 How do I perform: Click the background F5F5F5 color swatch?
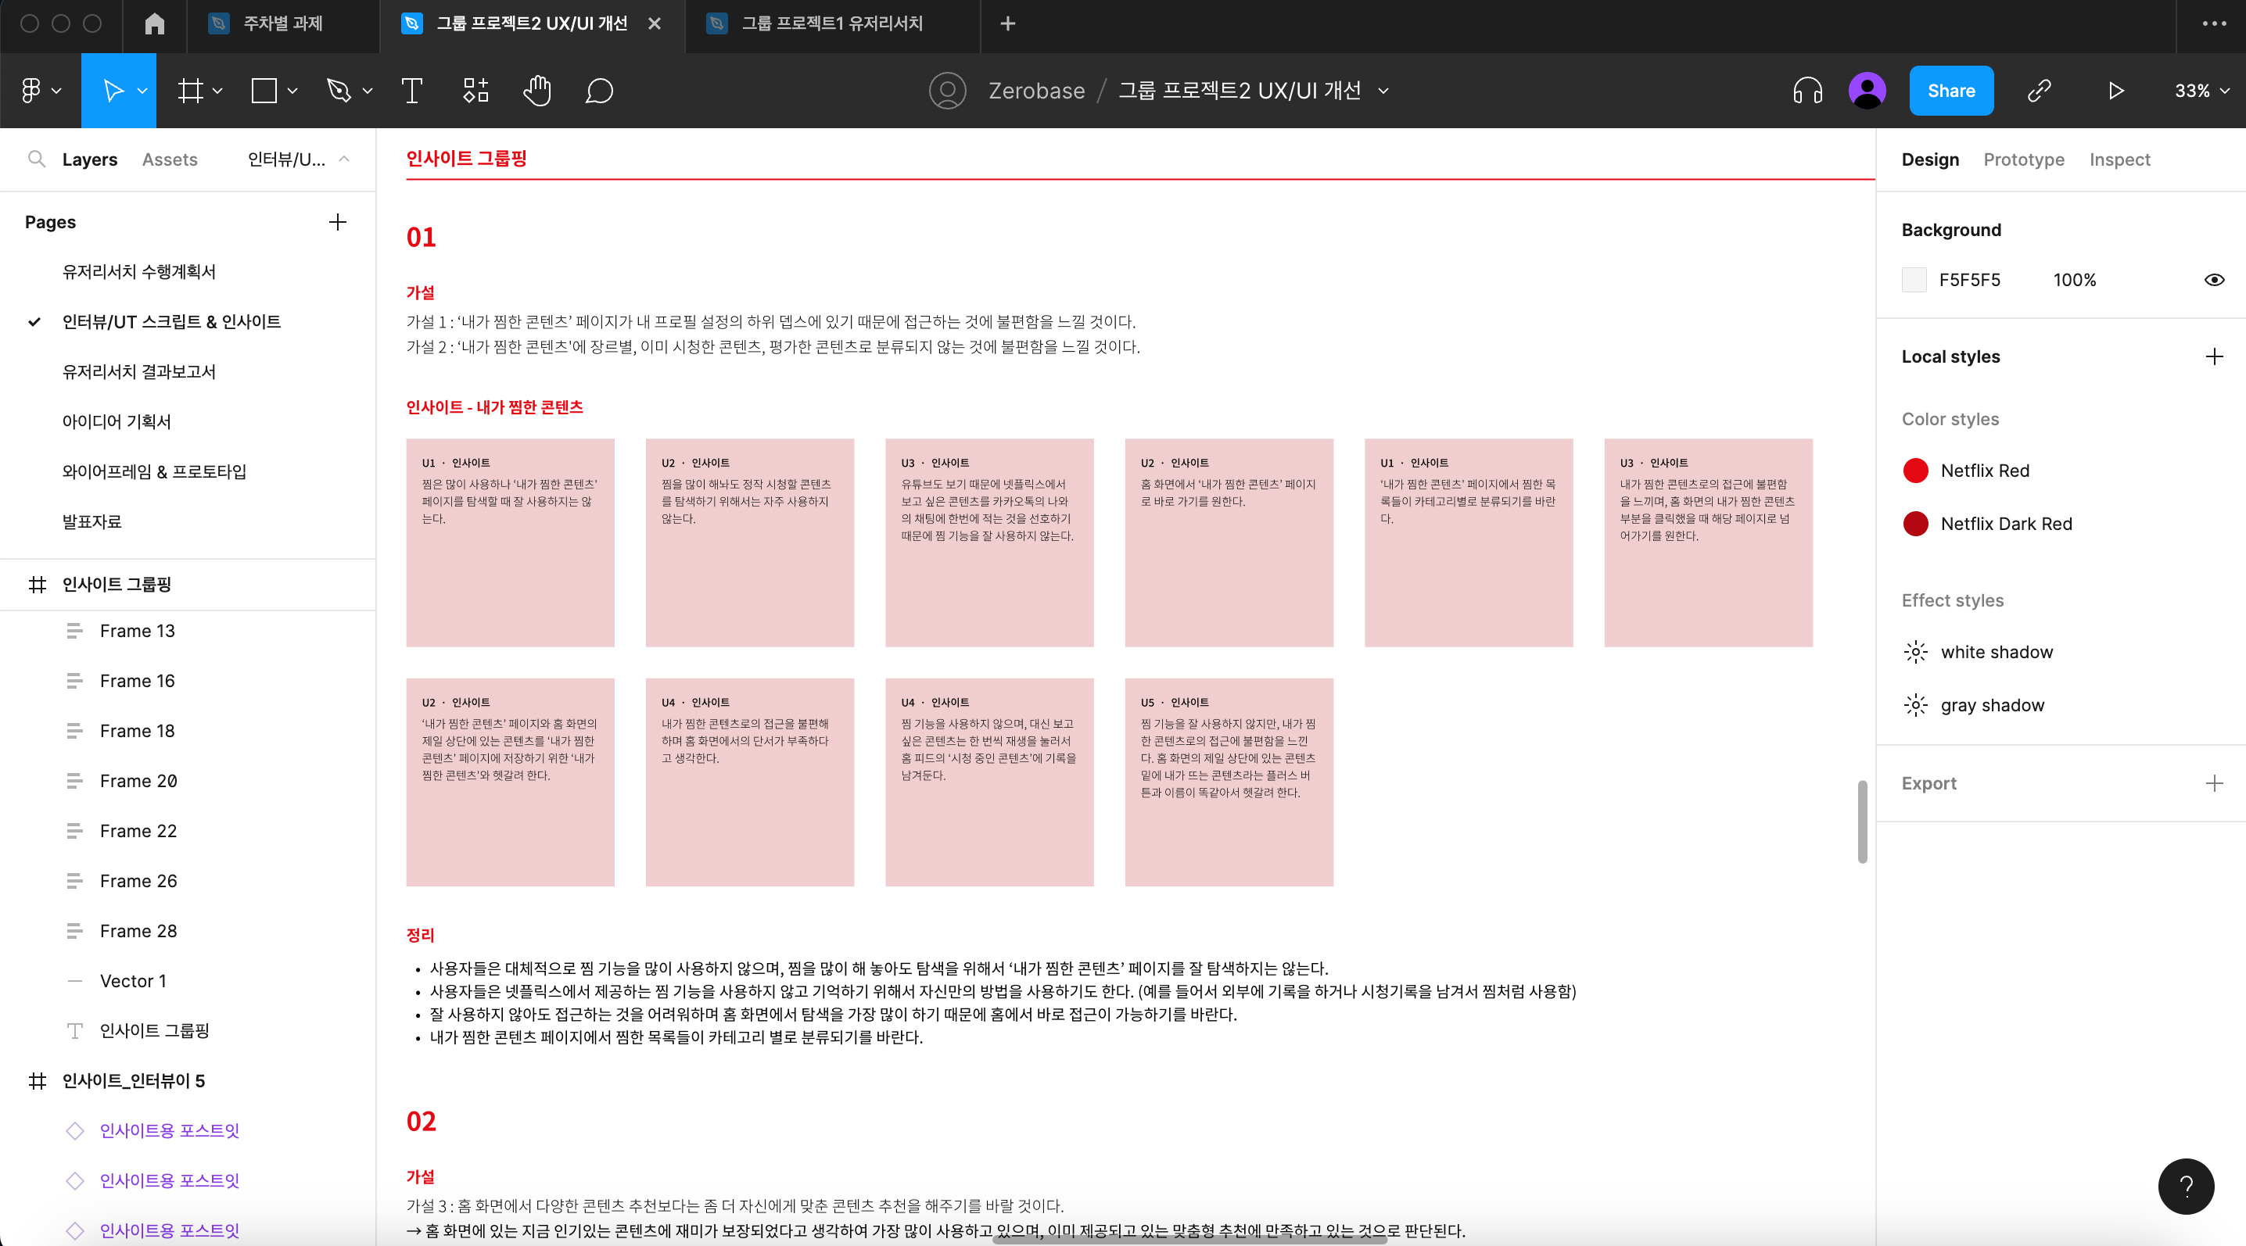click(x=1914, y=280)
